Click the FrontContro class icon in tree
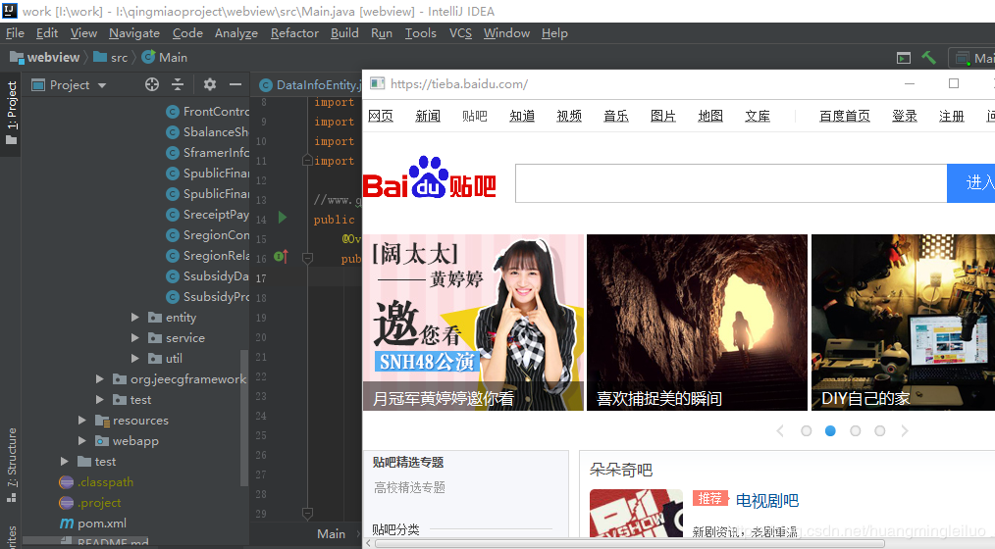Image resolution: width=995 pixels, height=549 pixels. click(x=172, y=112)
